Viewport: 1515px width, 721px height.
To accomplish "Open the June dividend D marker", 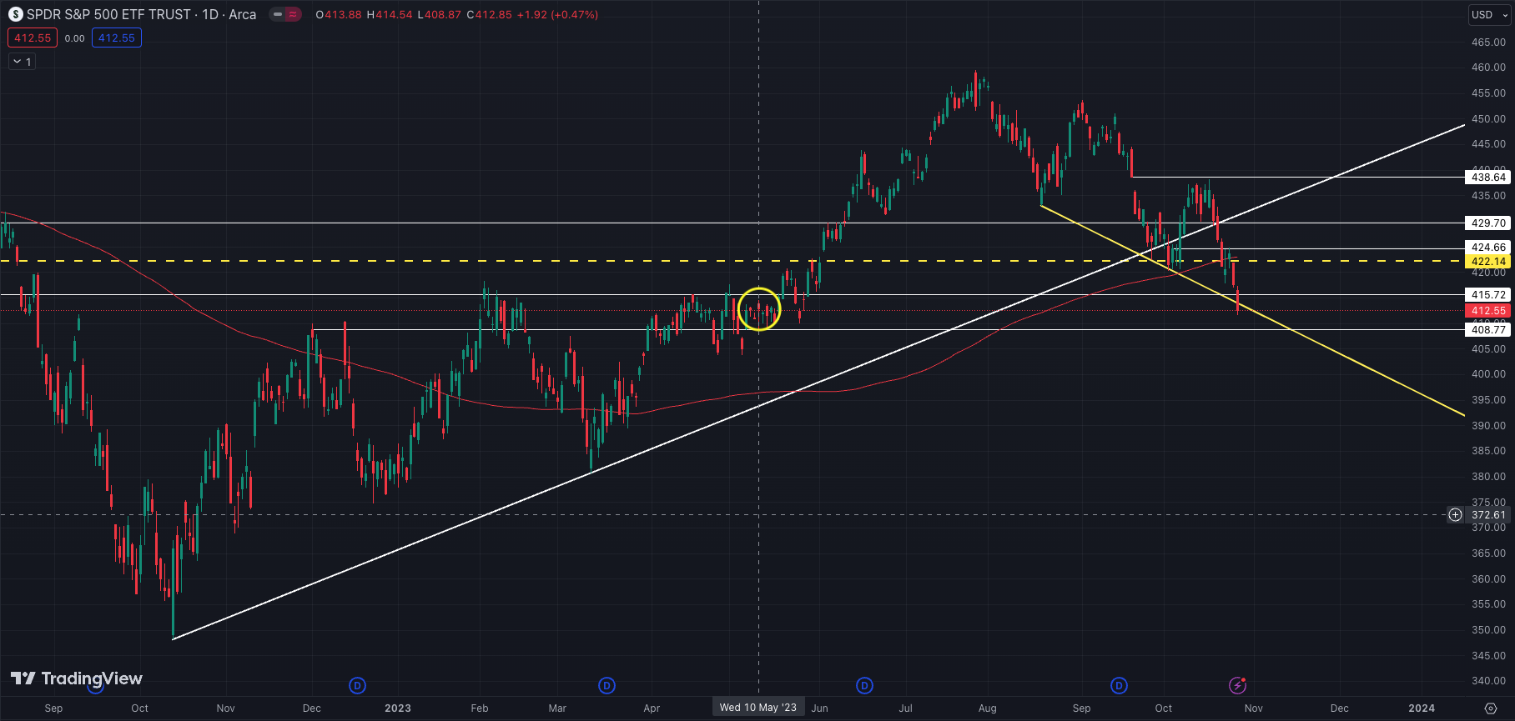I will coord(864,685).
